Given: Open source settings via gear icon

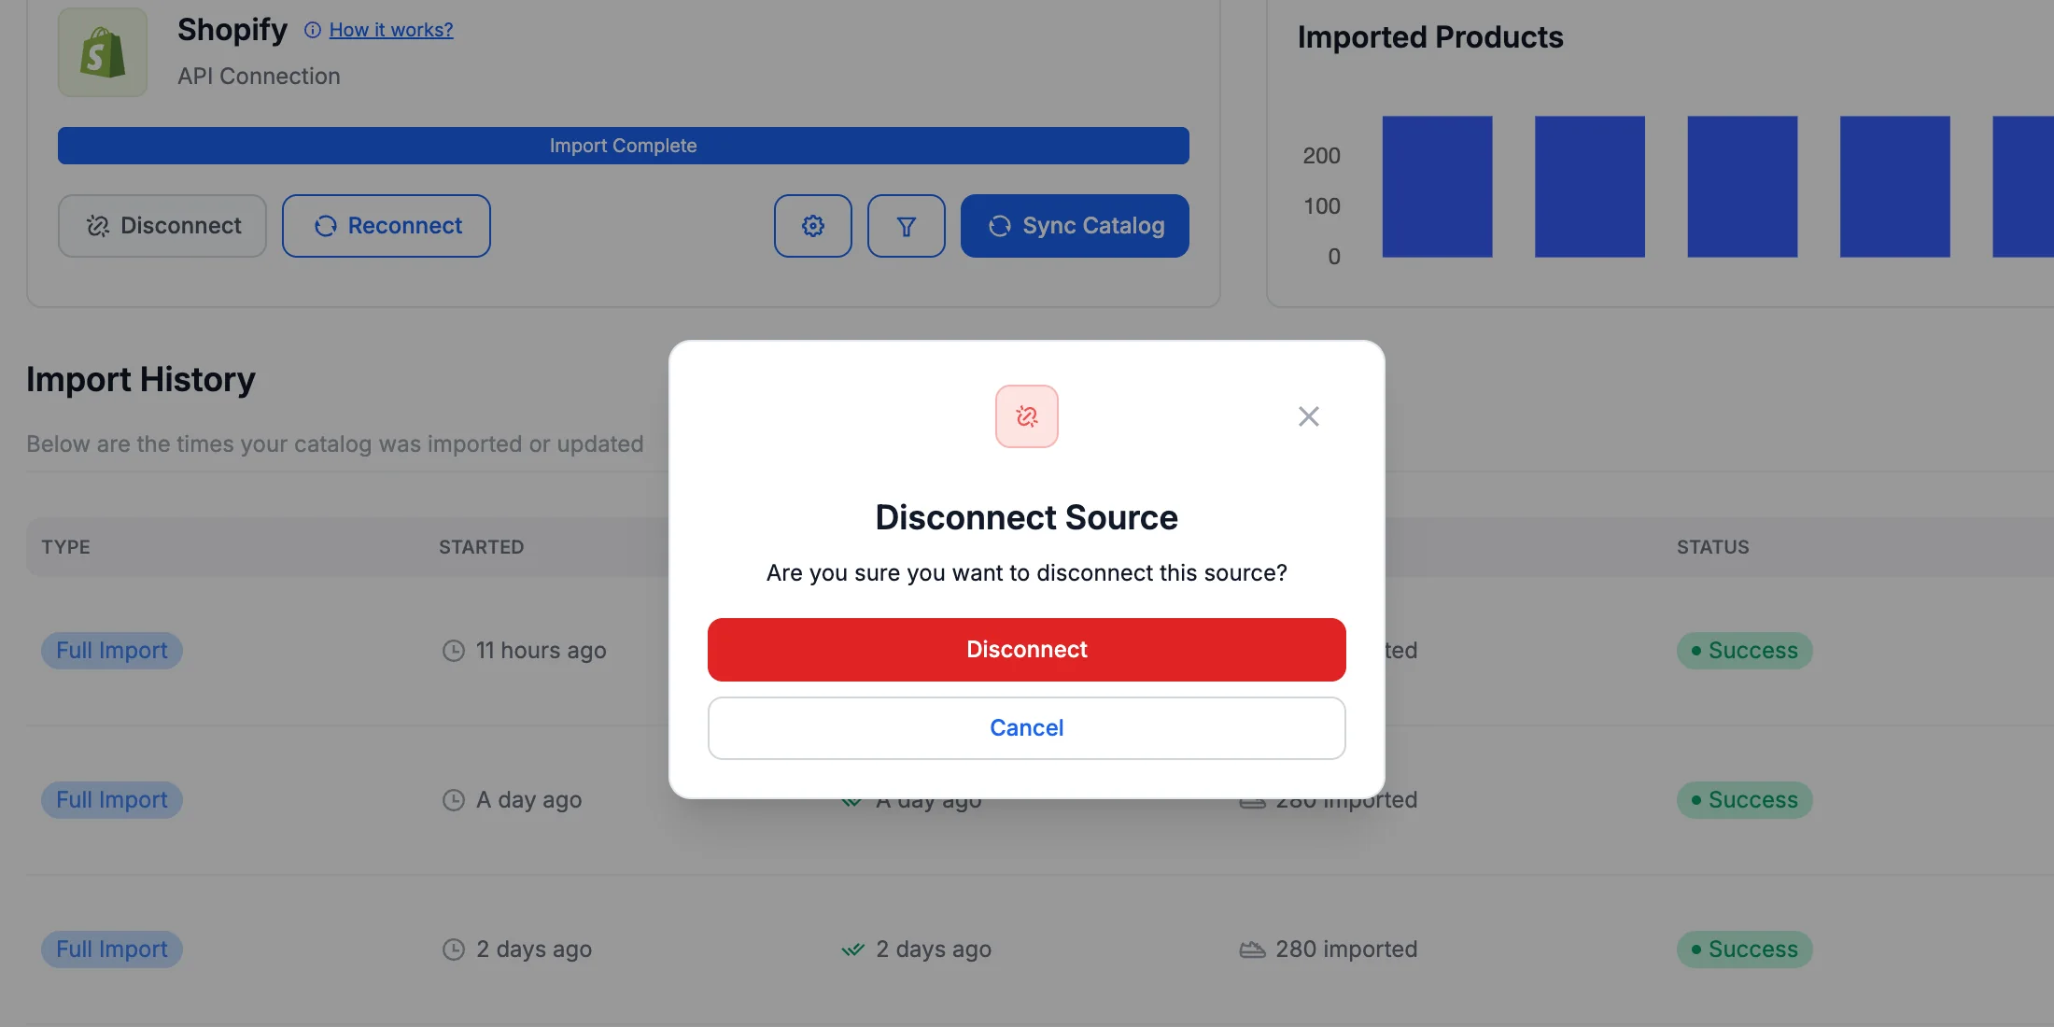Looking at the screenshot, I should [x=813, y=226].
